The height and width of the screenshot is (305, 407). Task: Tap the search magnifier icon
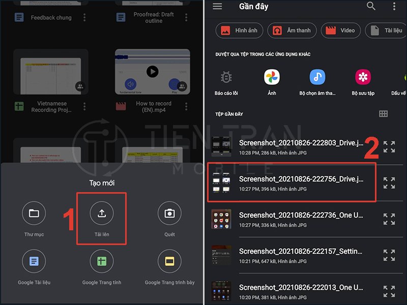click(x=371, y=7)
